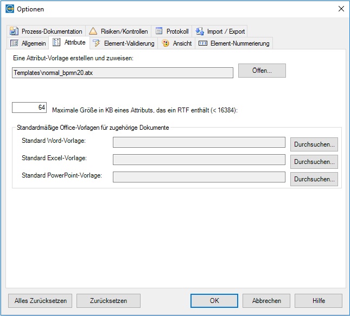
Task: Click the Standard Word-Vorlage path field
Action: 199,142
